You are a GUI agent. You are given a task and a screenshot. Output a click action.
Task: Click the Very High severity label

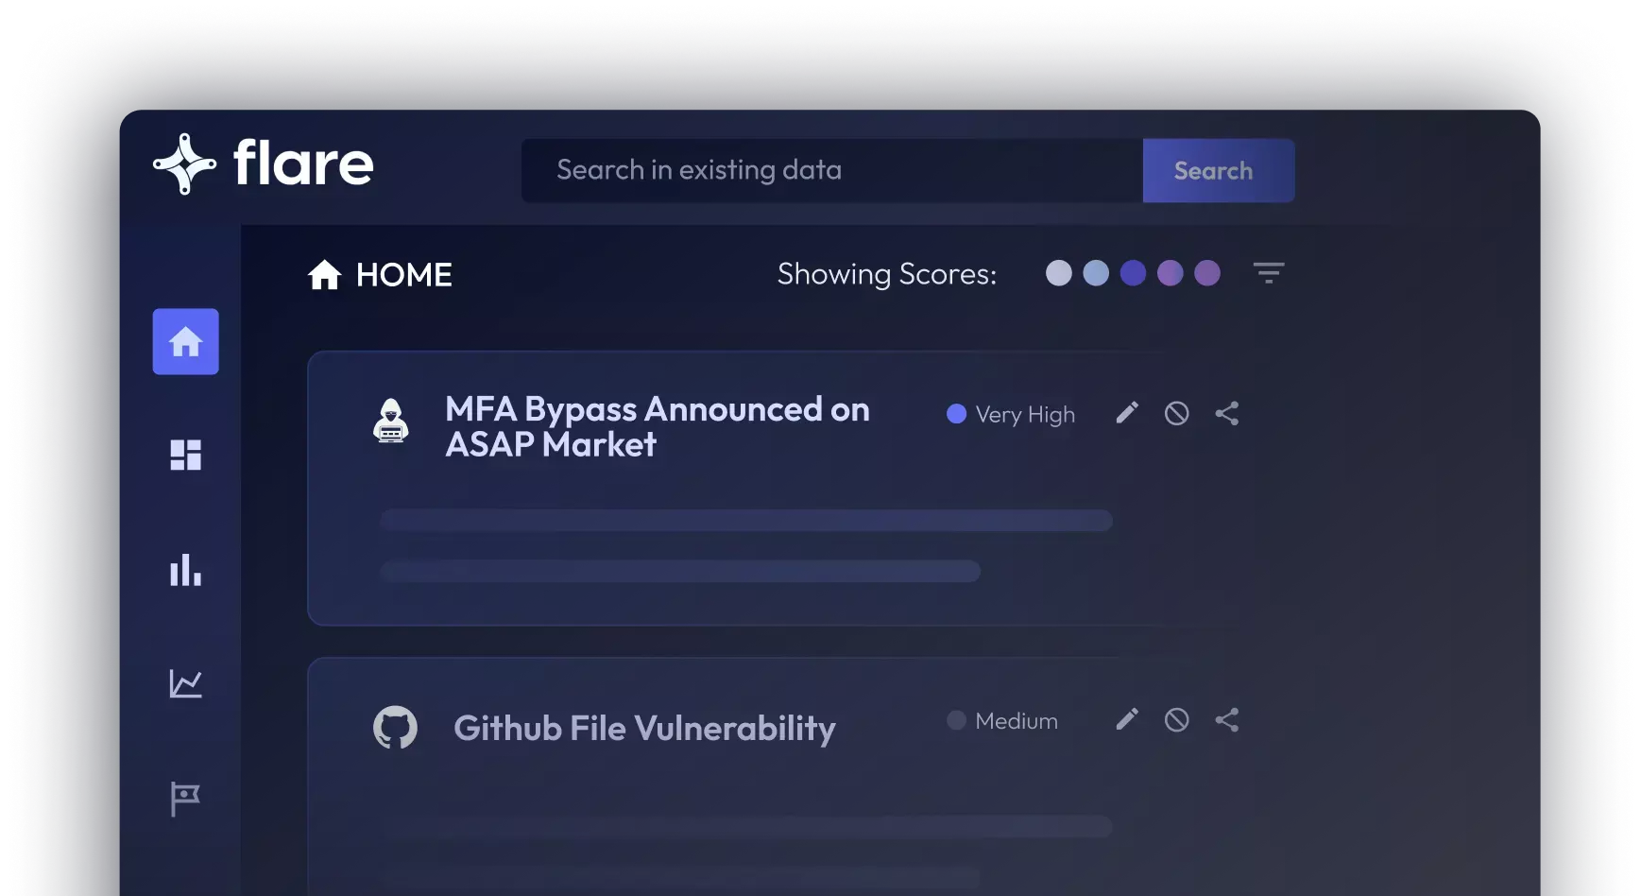click(x=1025, y=415)
